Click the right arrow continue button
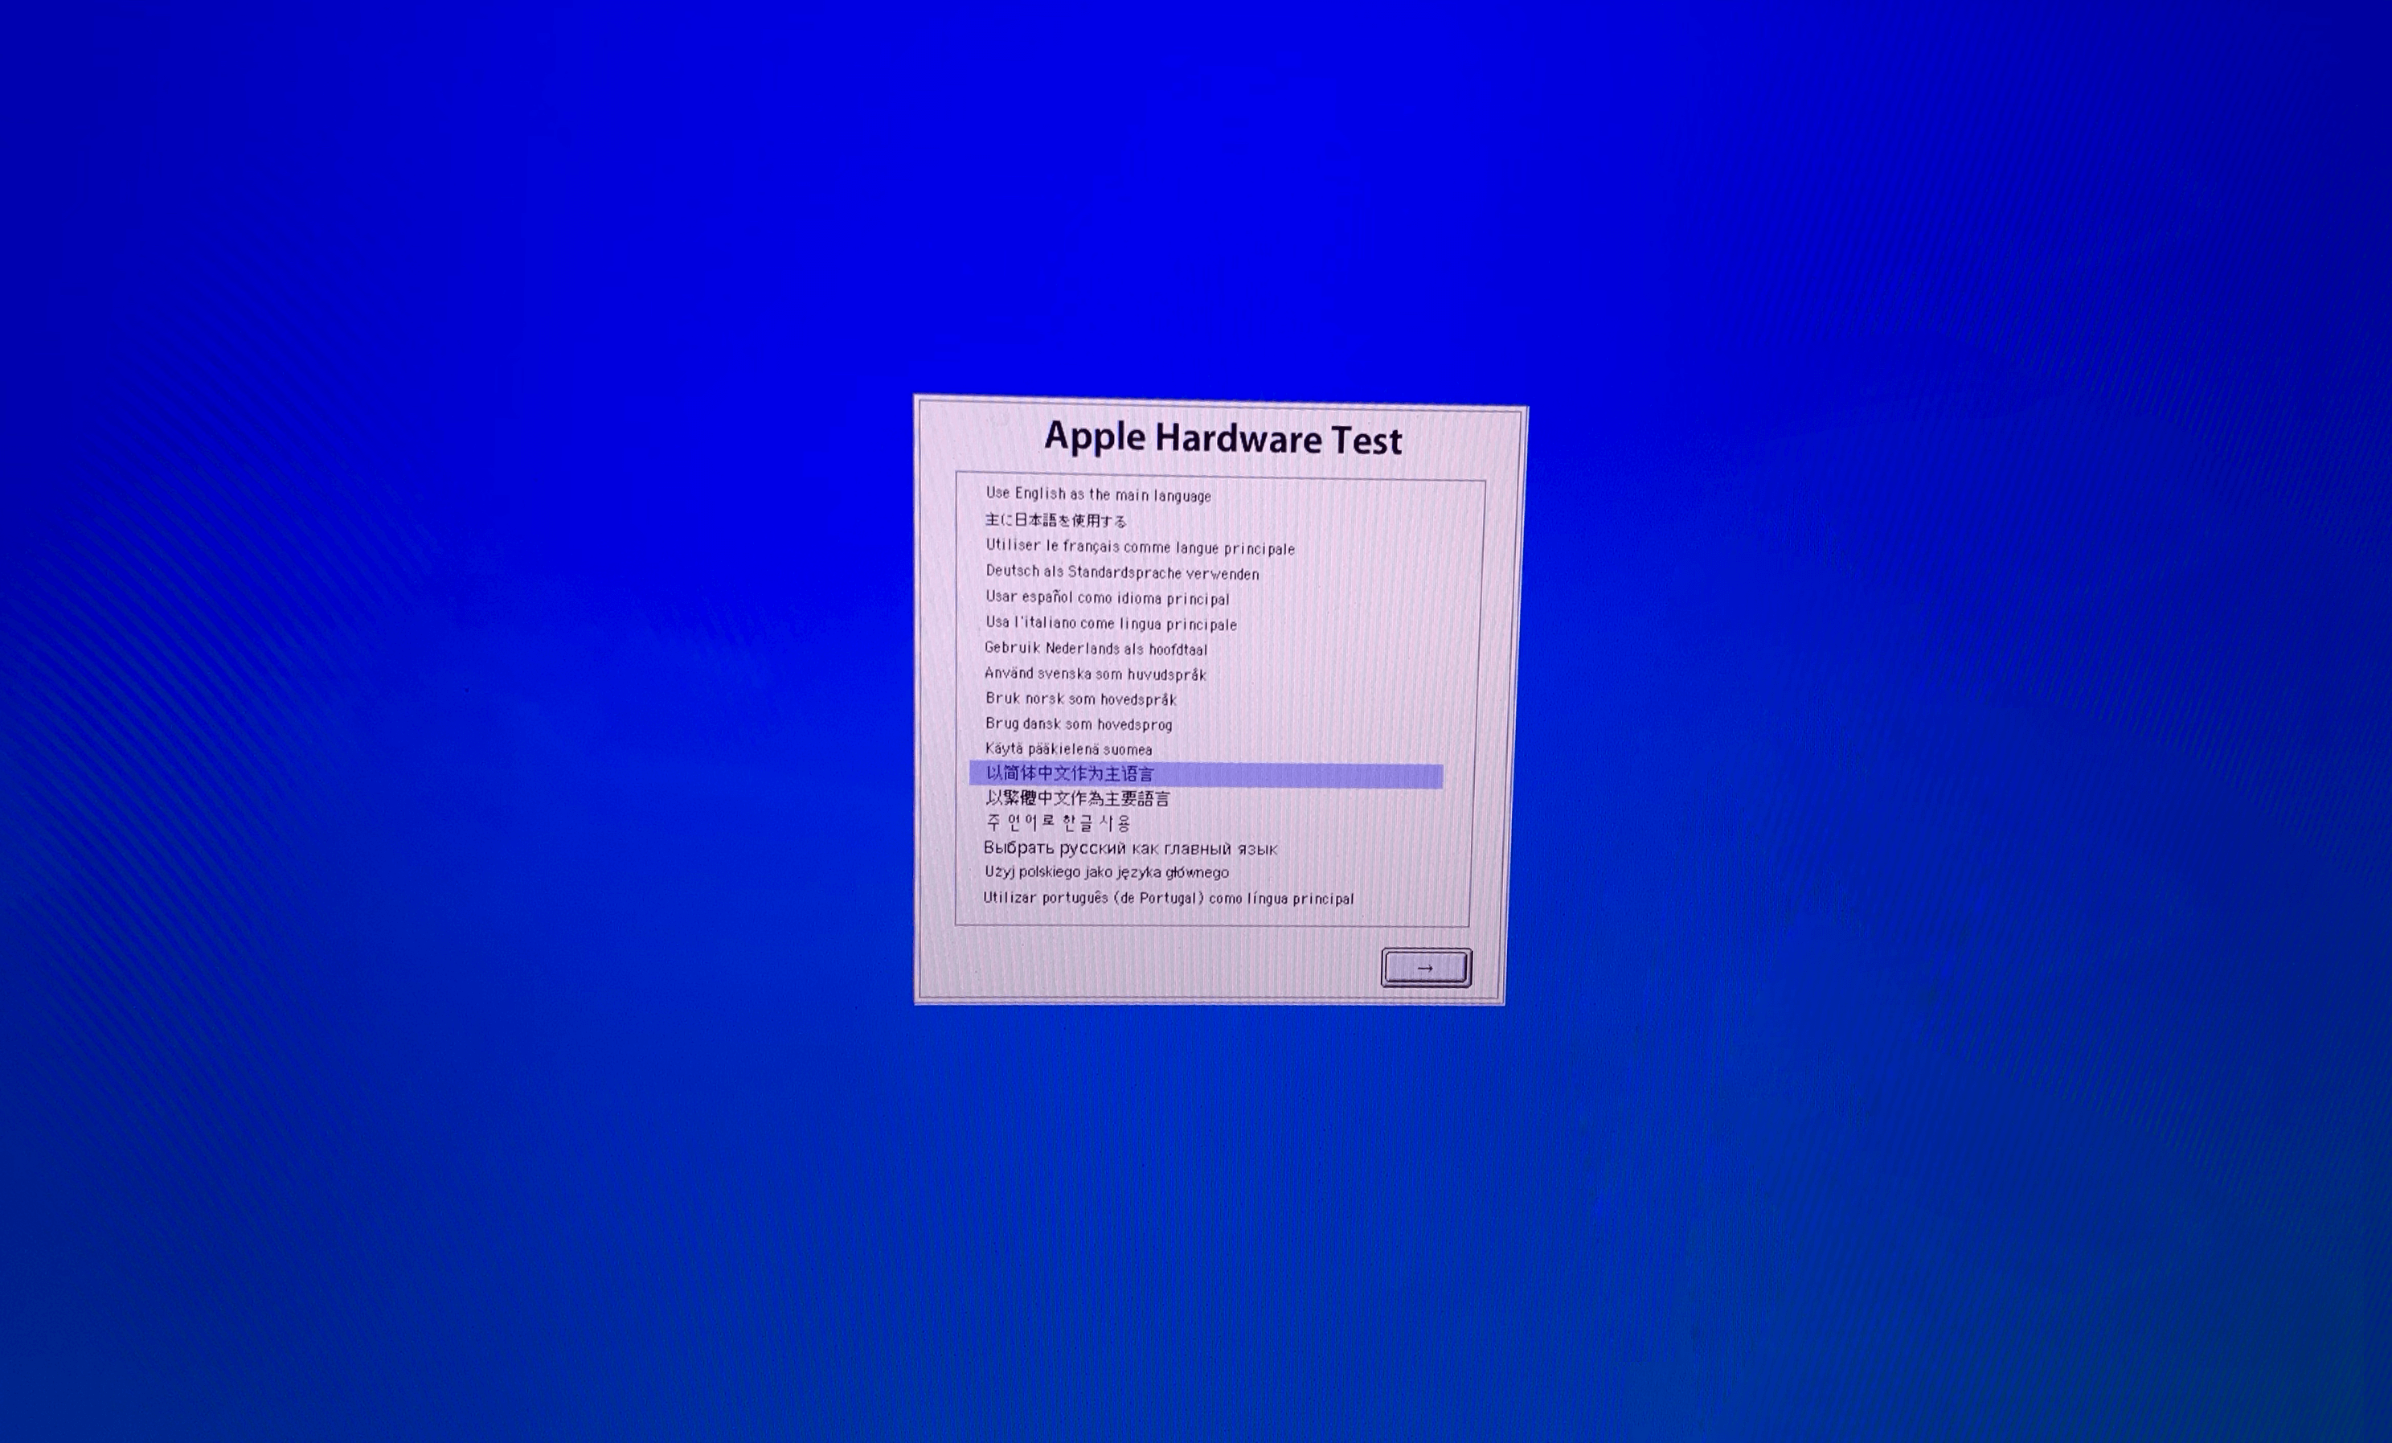2392x1443 pixels. (x=1426, y=967)
